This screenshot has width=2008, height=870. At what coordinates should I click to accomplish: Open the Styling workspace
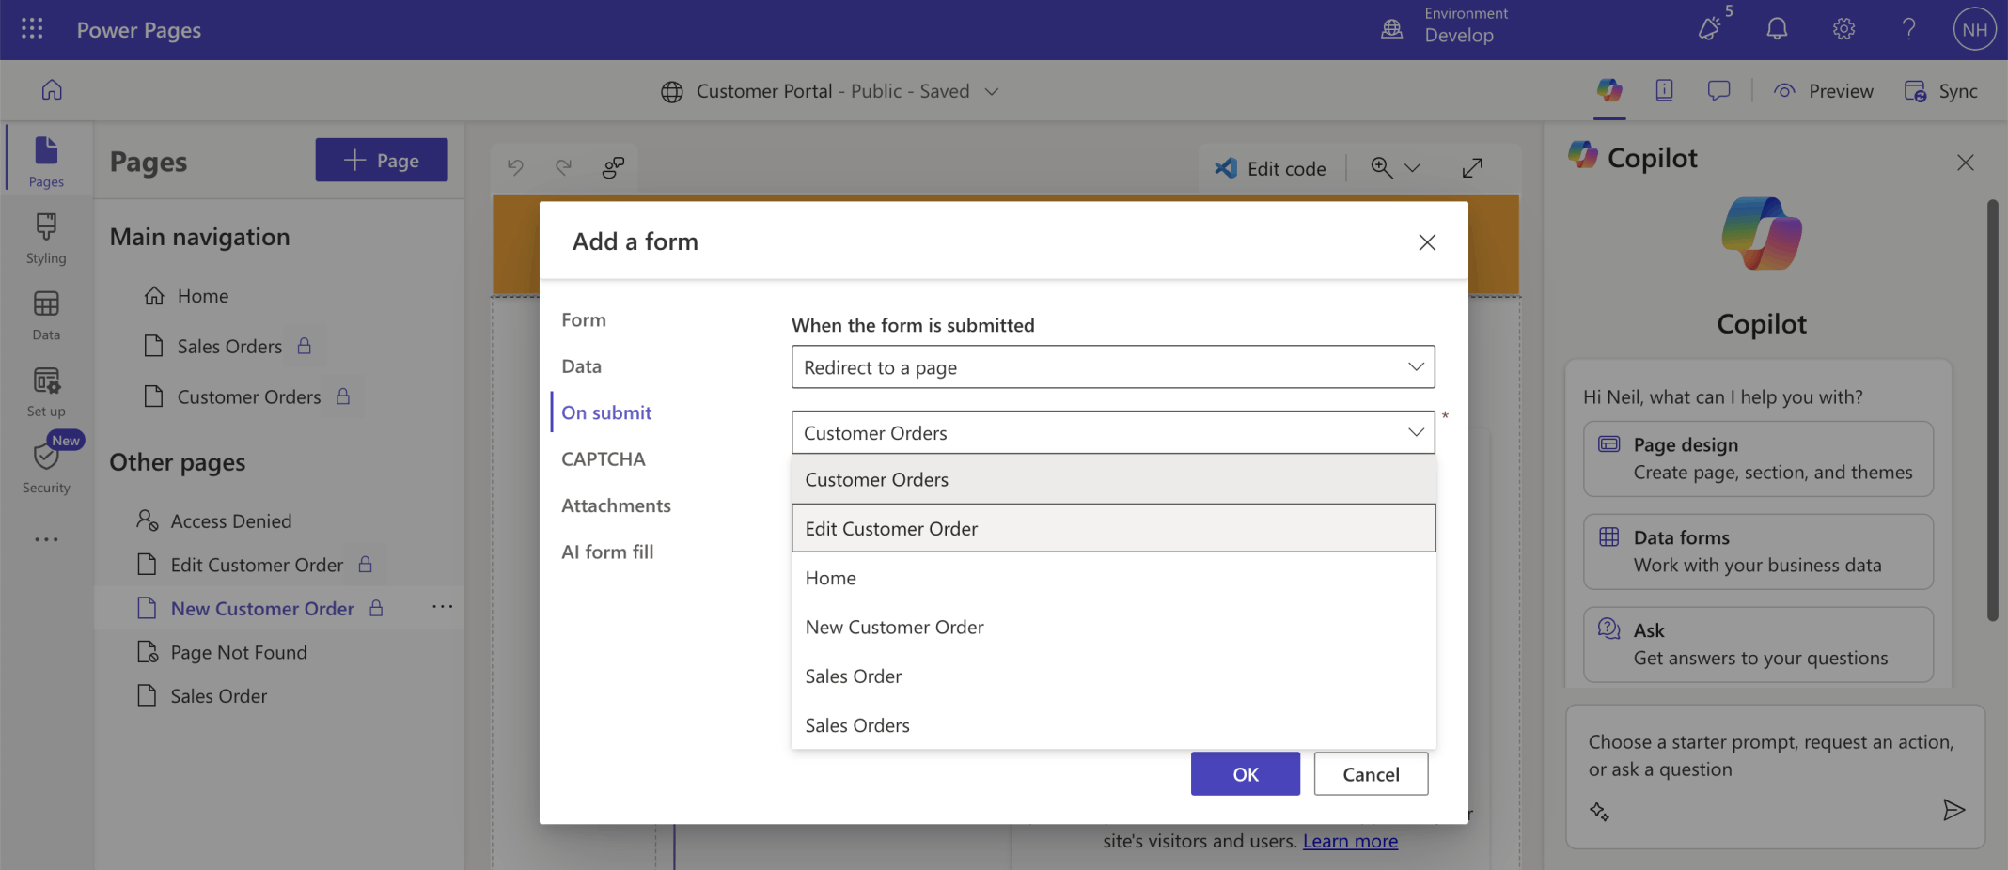(46, 238)
